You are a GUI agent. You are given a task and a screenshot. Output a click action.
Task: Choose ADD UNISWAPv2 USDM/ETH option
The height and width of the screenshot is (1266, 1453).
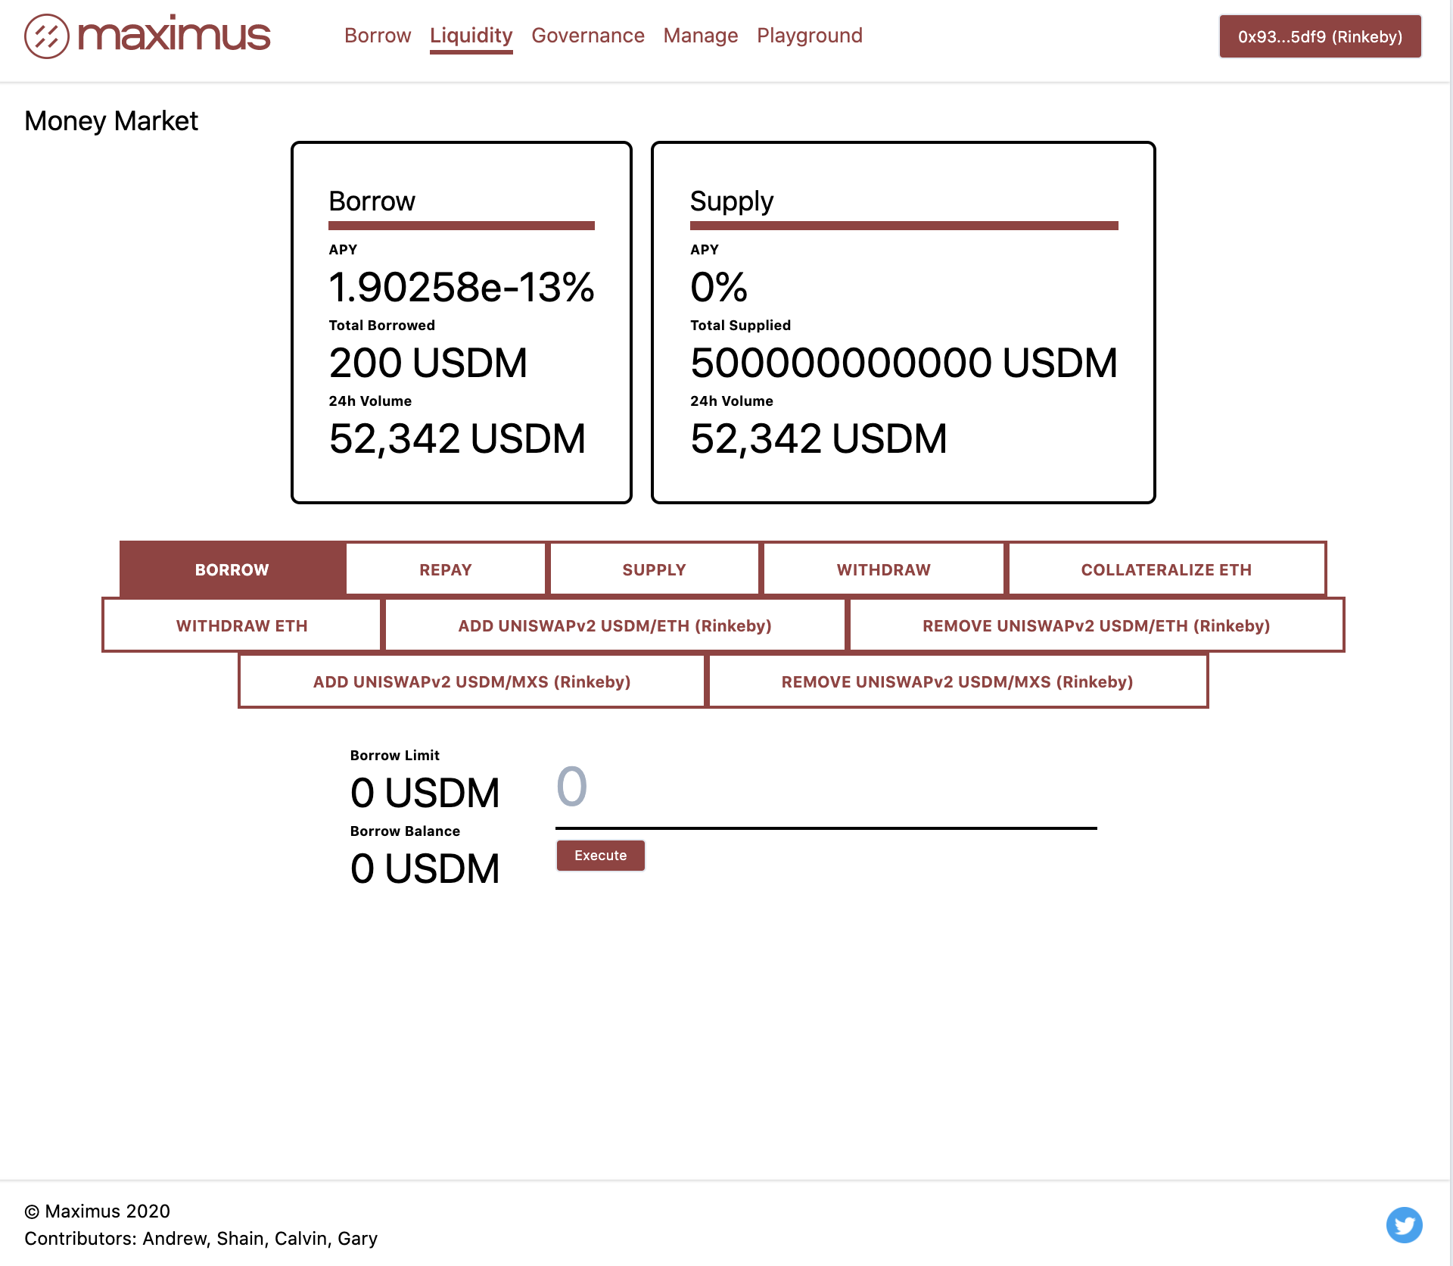point(614,625)
